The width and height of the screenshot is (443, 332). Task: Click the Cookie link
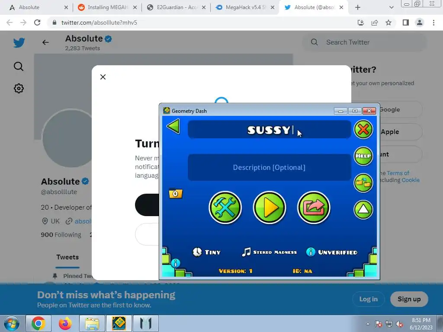(x=411, y=180)
